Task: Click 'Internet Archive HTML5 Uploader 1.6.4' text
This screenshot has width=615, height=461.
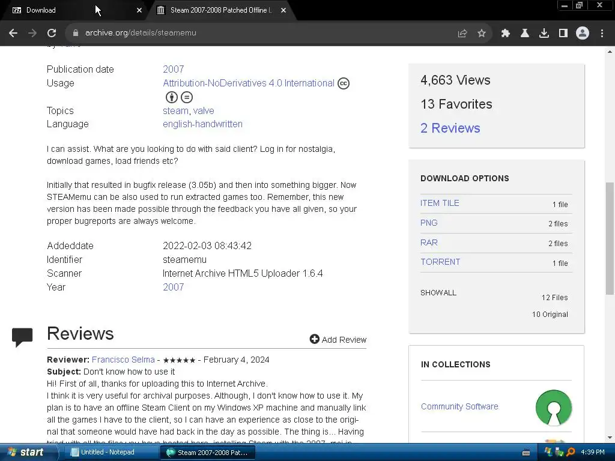Action: coord(243,273)
